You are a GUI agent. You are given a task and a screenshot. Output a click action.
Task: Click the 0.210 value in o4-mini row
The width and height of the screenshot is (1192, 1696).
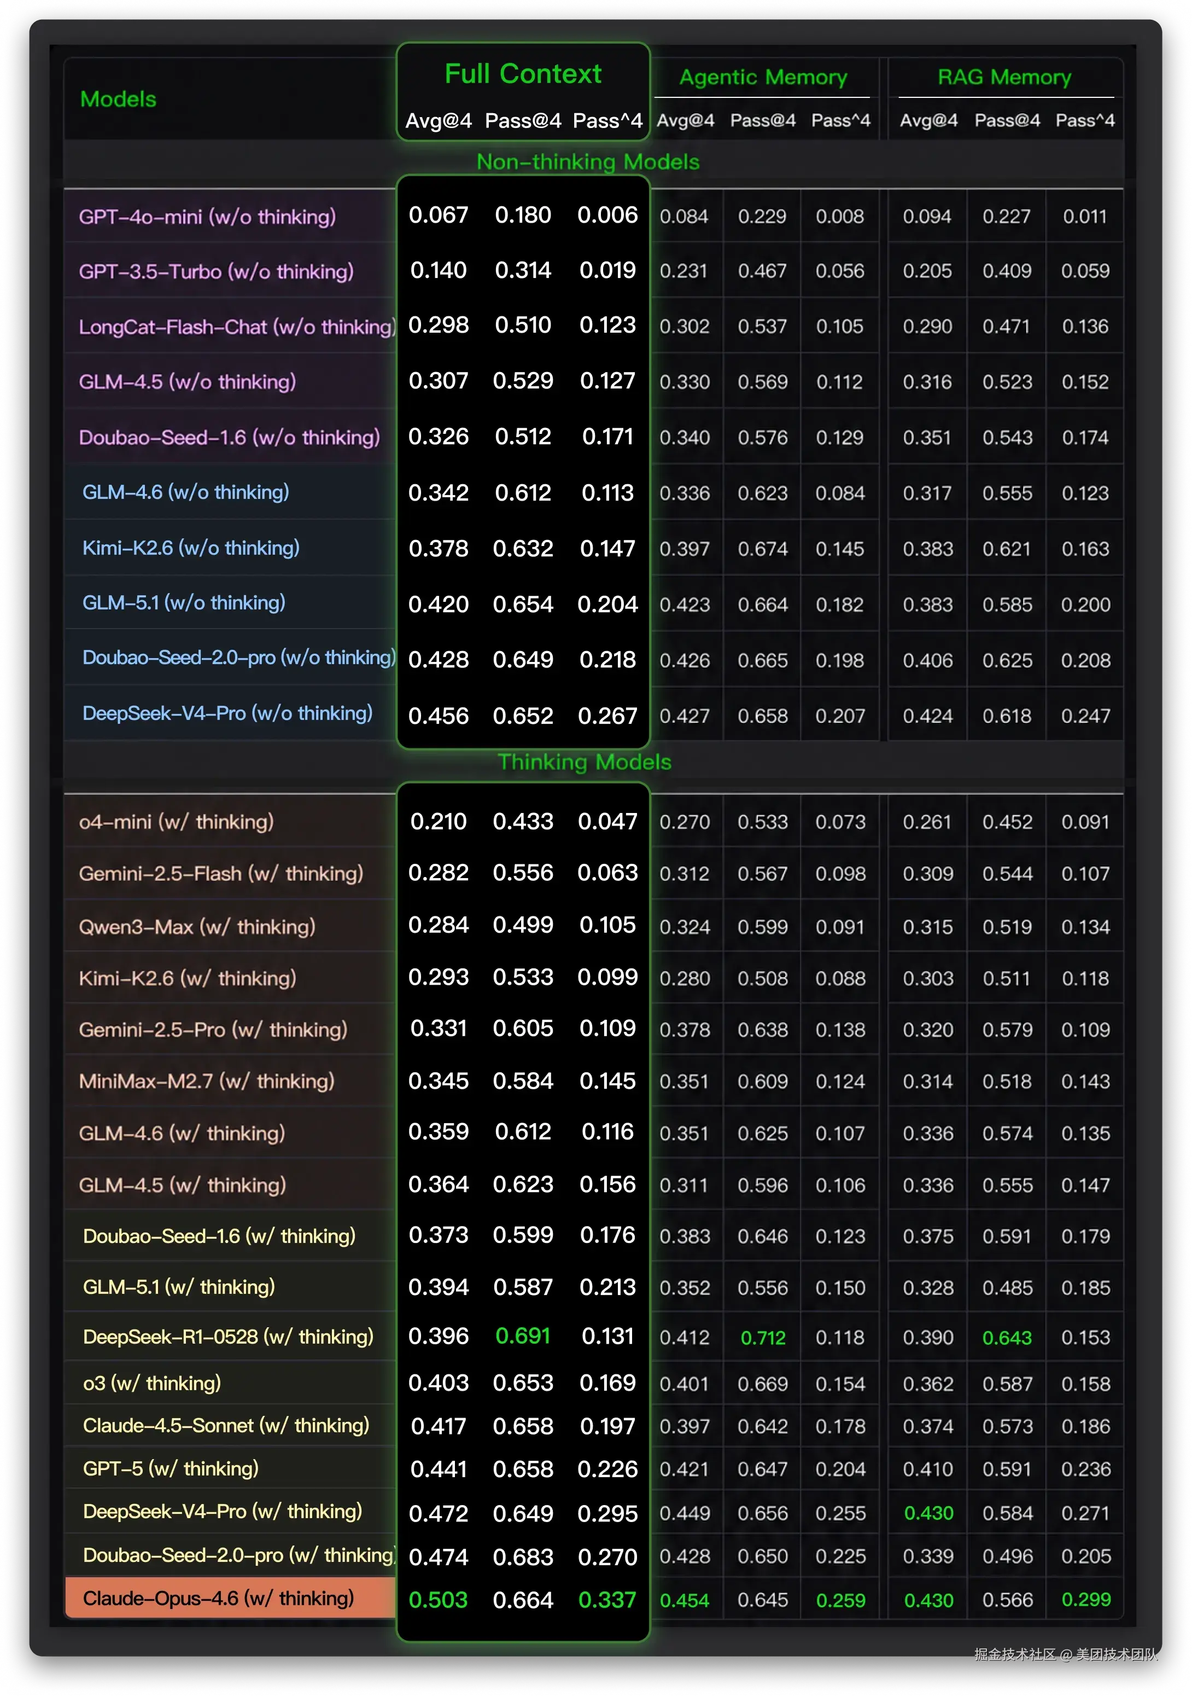pyautogui.click(x=439, y=821)
